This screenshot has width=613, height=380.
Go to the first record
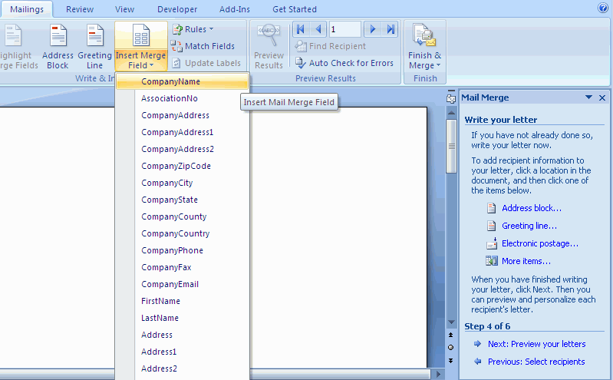pyautogui.click(x=300, y=29)
